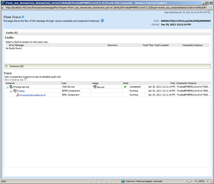Image resolution: width=214 pixels, height=184 pixels.
Task: Click the Internet Explorer title bar icon
Action: point(3,3)
